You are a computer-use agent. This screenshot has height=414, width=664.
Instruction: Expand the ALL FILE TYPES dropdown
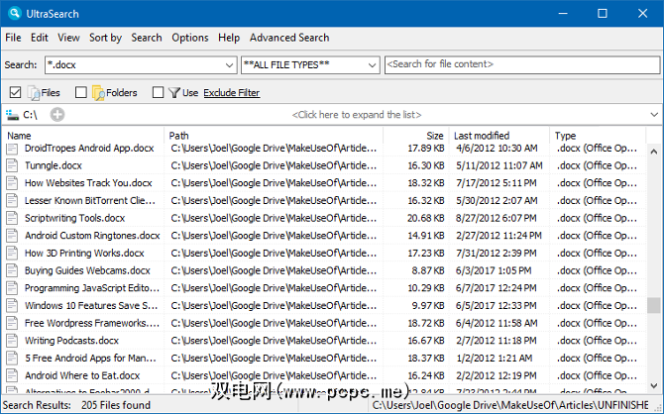point(372,64)
